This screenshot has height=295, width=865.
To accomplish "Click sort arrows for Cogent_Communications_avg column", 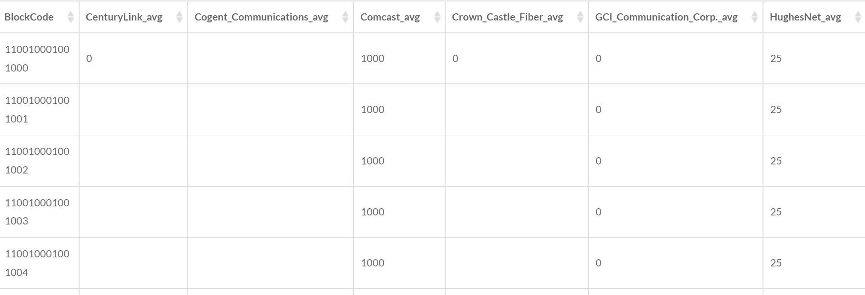I will point(345,17).
